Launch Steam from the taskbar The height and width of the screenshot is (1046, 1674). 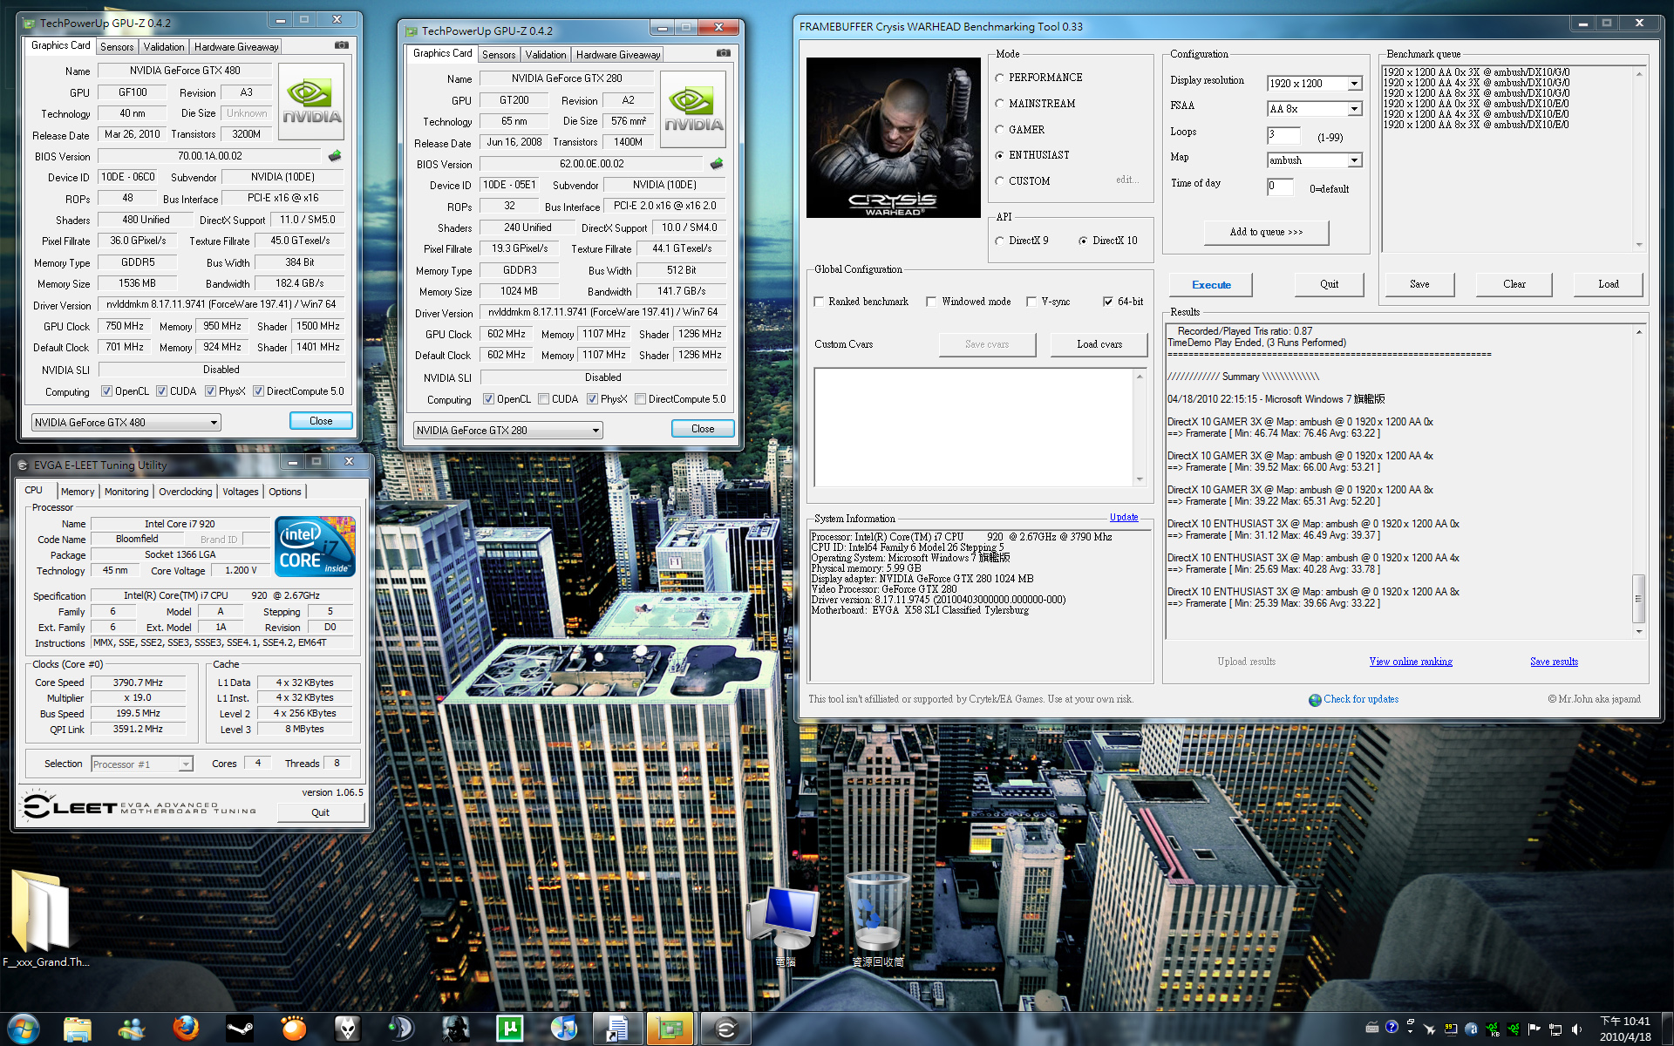[240, 1029]
